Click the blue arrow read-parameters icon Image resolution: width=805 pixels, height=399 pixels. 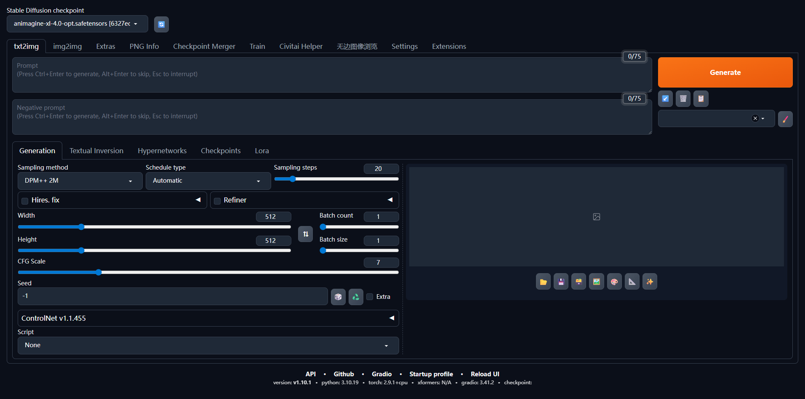(x=665, y=98)
